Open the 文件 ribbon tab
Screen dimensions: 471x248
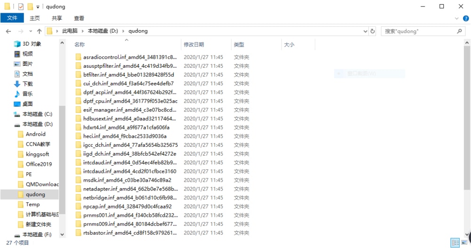pyautogui.click(x=12, y=18)
